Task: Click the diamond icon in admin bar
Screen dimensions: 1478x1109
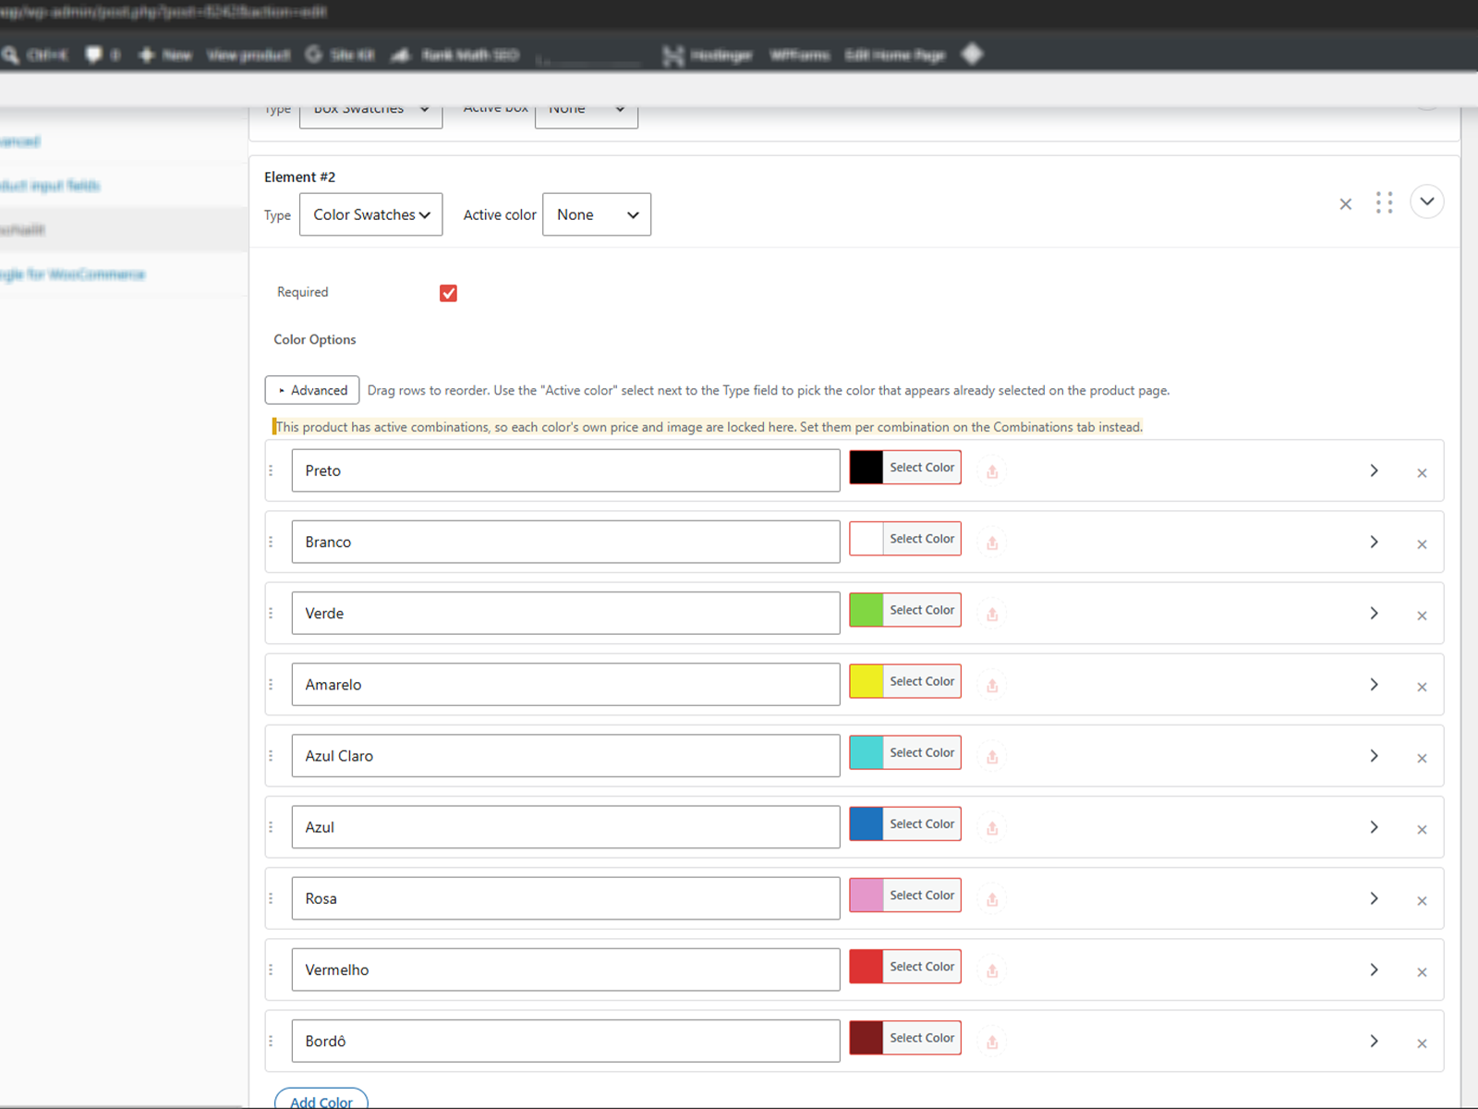Action: pos(972,55)
